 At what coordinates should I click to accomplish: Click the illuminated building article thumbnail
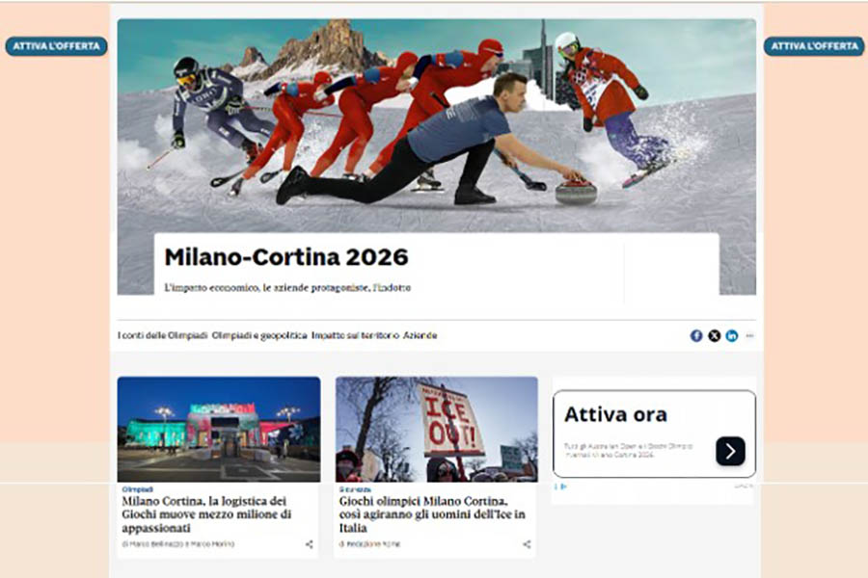click(219, 430)
